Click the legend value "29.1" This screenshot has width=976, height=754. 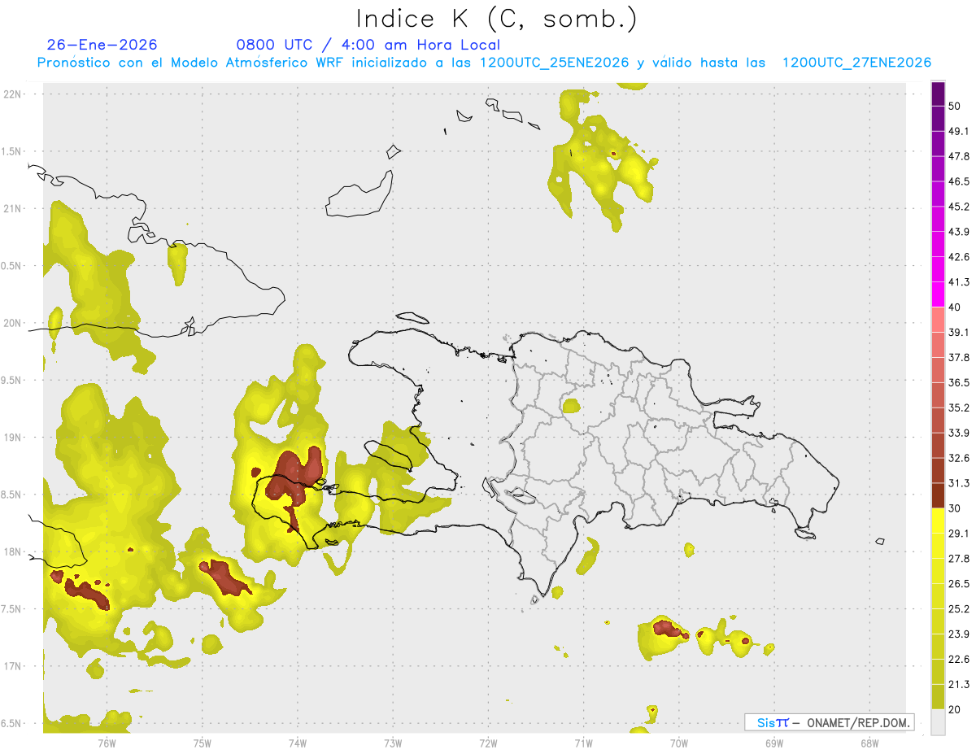[x=959, y=534]
